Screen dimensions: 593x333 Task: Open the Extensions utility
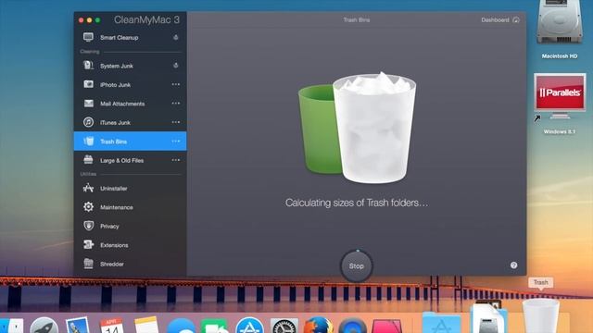(x=130, y=245)
